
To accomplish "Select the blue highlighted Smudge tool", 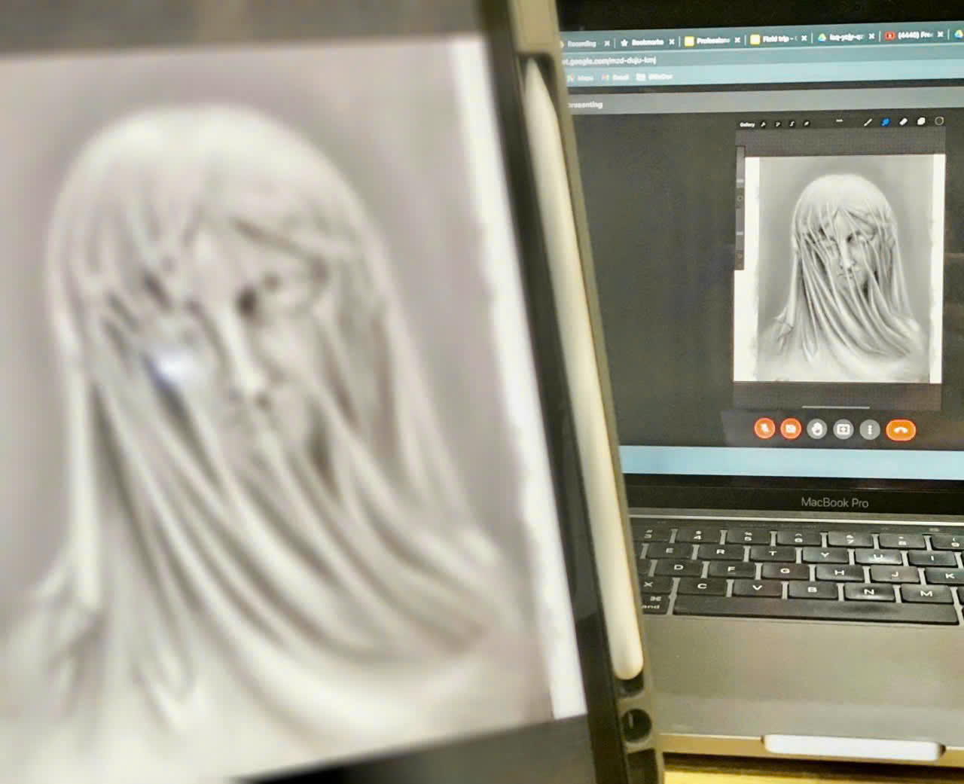I will [886, 121].
